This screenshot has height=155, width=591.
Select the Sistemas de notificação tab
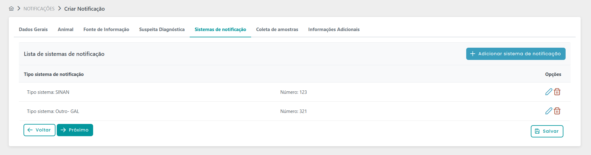220,29
